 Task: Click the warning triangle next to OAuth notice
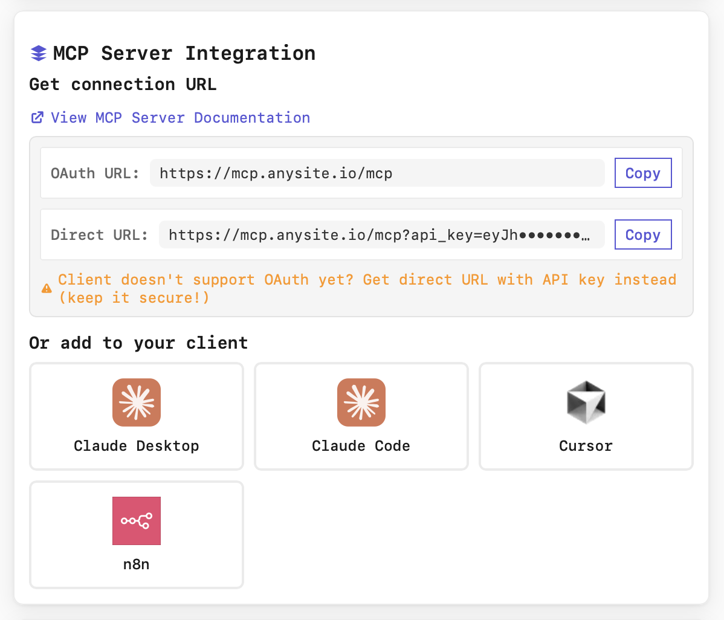(x=47, y=288)
